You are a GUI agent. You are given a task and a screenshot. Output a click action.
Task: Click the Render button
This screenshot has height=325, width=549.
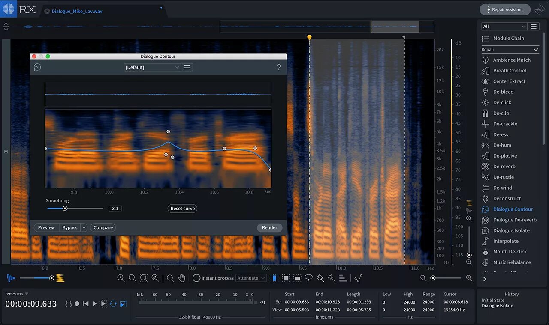tap(269, 227)
